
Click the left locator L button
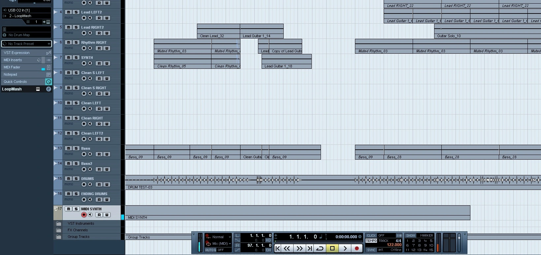(237, 236)
